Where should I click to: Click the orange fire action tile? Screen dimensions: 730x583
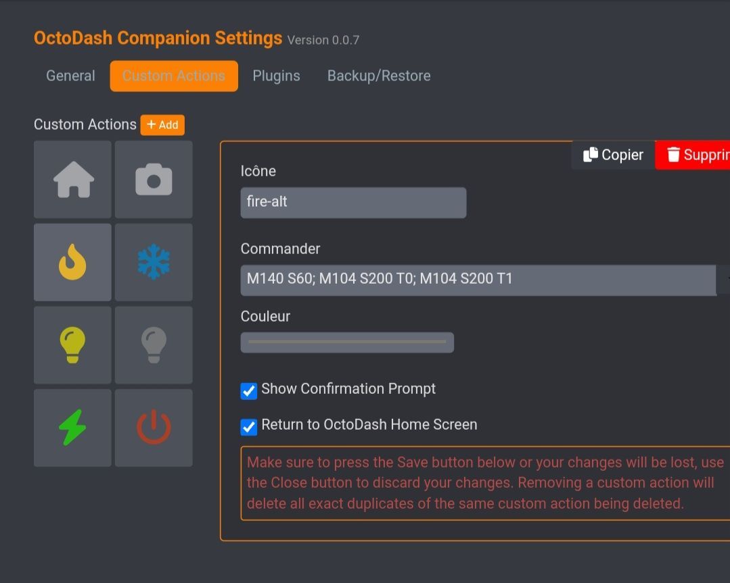[73, 262]
